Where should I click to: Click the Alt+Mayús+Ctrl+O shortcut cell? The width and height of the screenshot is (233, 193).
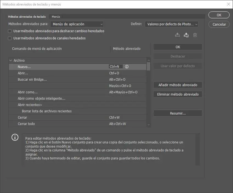click(x=123, y=92)
